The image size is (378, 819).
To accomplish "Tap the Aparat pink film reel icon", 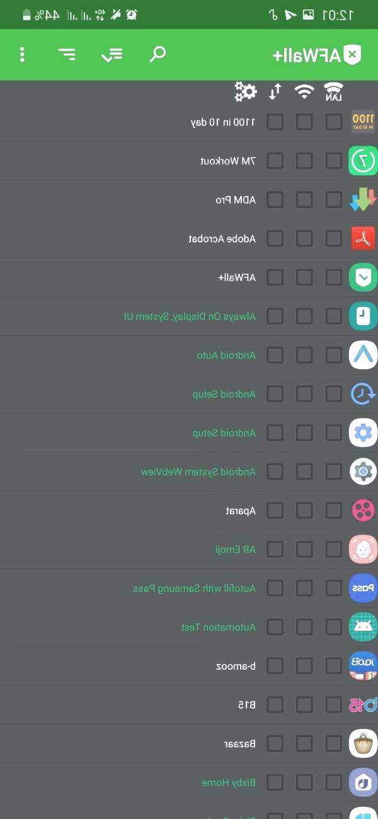I will coord(363,510).
